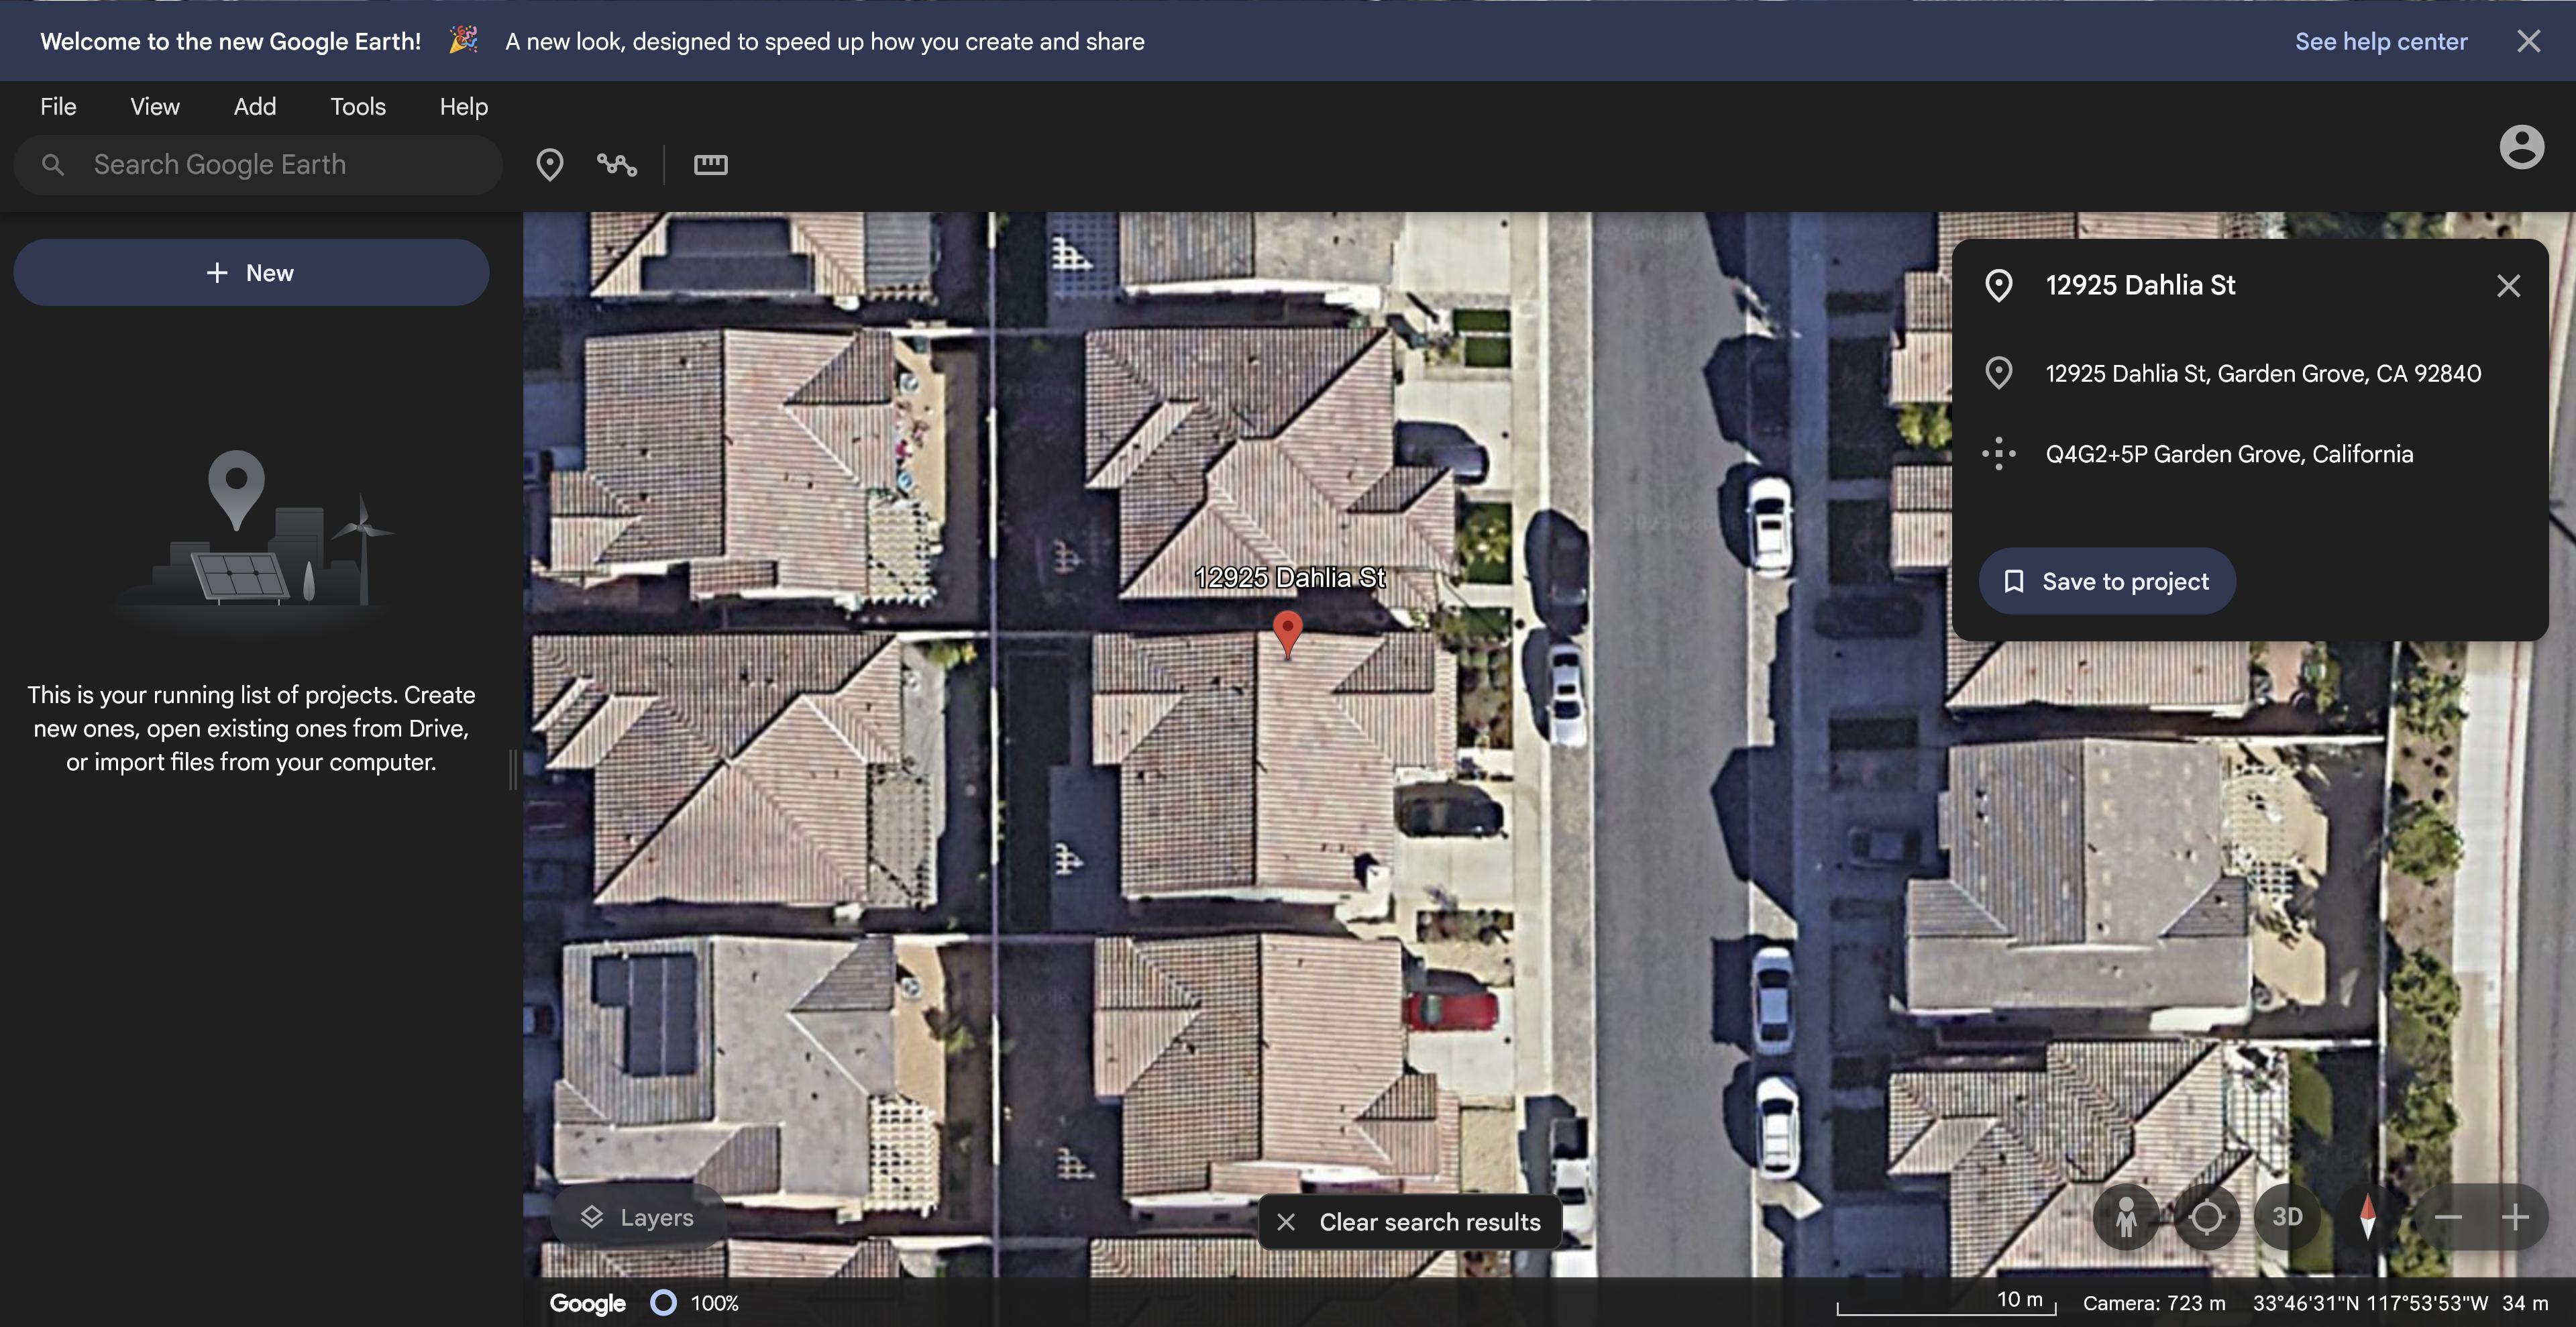Image resolution: width=2576 pixels, height=1327 pixels.
Task: Follow the See help center link
Action: click(x=2381, y=41)
